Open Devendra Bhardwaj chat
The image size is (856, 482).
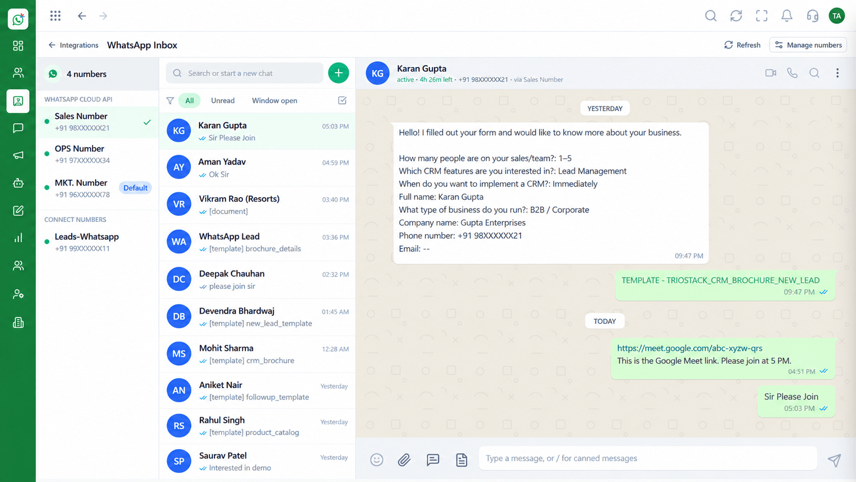point(258,317)
